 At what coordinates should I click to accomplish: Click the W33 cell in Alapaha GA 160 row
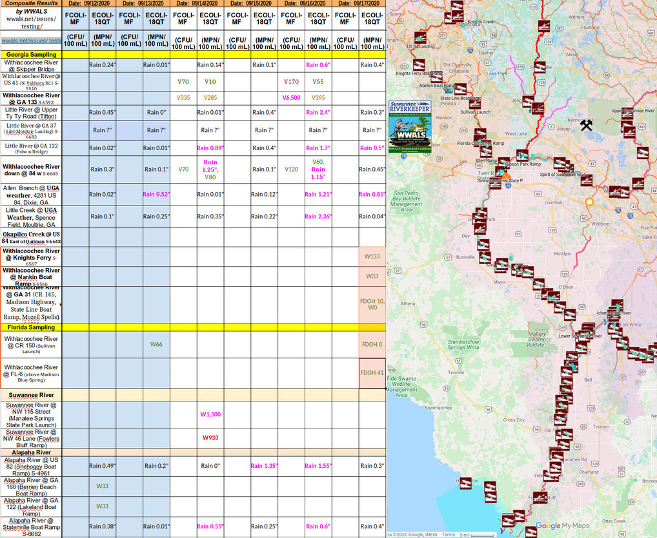coord(102,486)
